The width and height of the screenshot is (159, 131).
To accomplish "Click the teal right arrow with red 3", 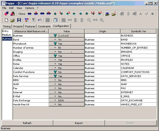I will [61, 13].
